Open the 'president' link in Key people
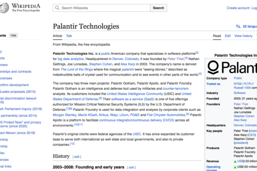Viewport: 257px width, 171px height. coord(241,143)
